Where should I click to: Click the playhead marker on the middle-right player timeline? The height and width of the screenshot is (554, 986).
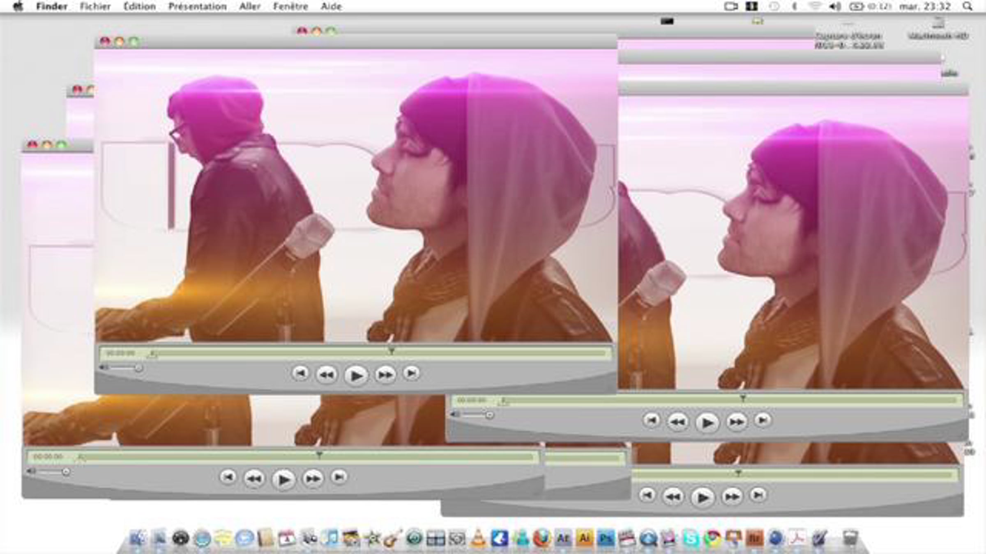[x=743, y=398]
